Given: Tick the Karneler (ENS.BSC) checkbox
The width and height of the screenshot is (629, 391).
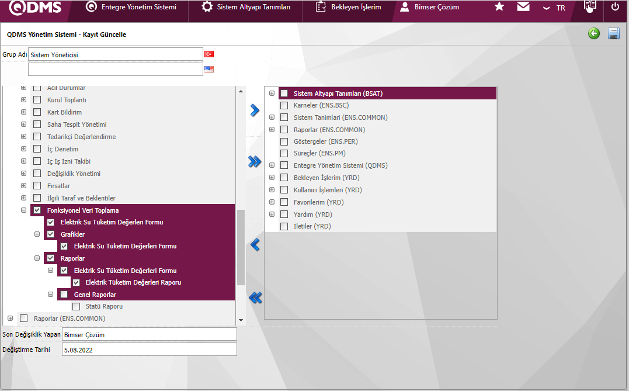Looking at the screenshot, I should [284, 106].
